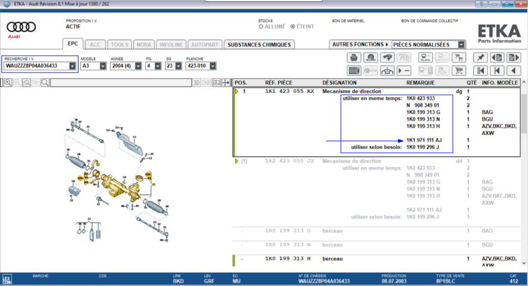Click the double shopping carts transfer icon
Viewport: 528px width, 286px height.
pos(458,58)
